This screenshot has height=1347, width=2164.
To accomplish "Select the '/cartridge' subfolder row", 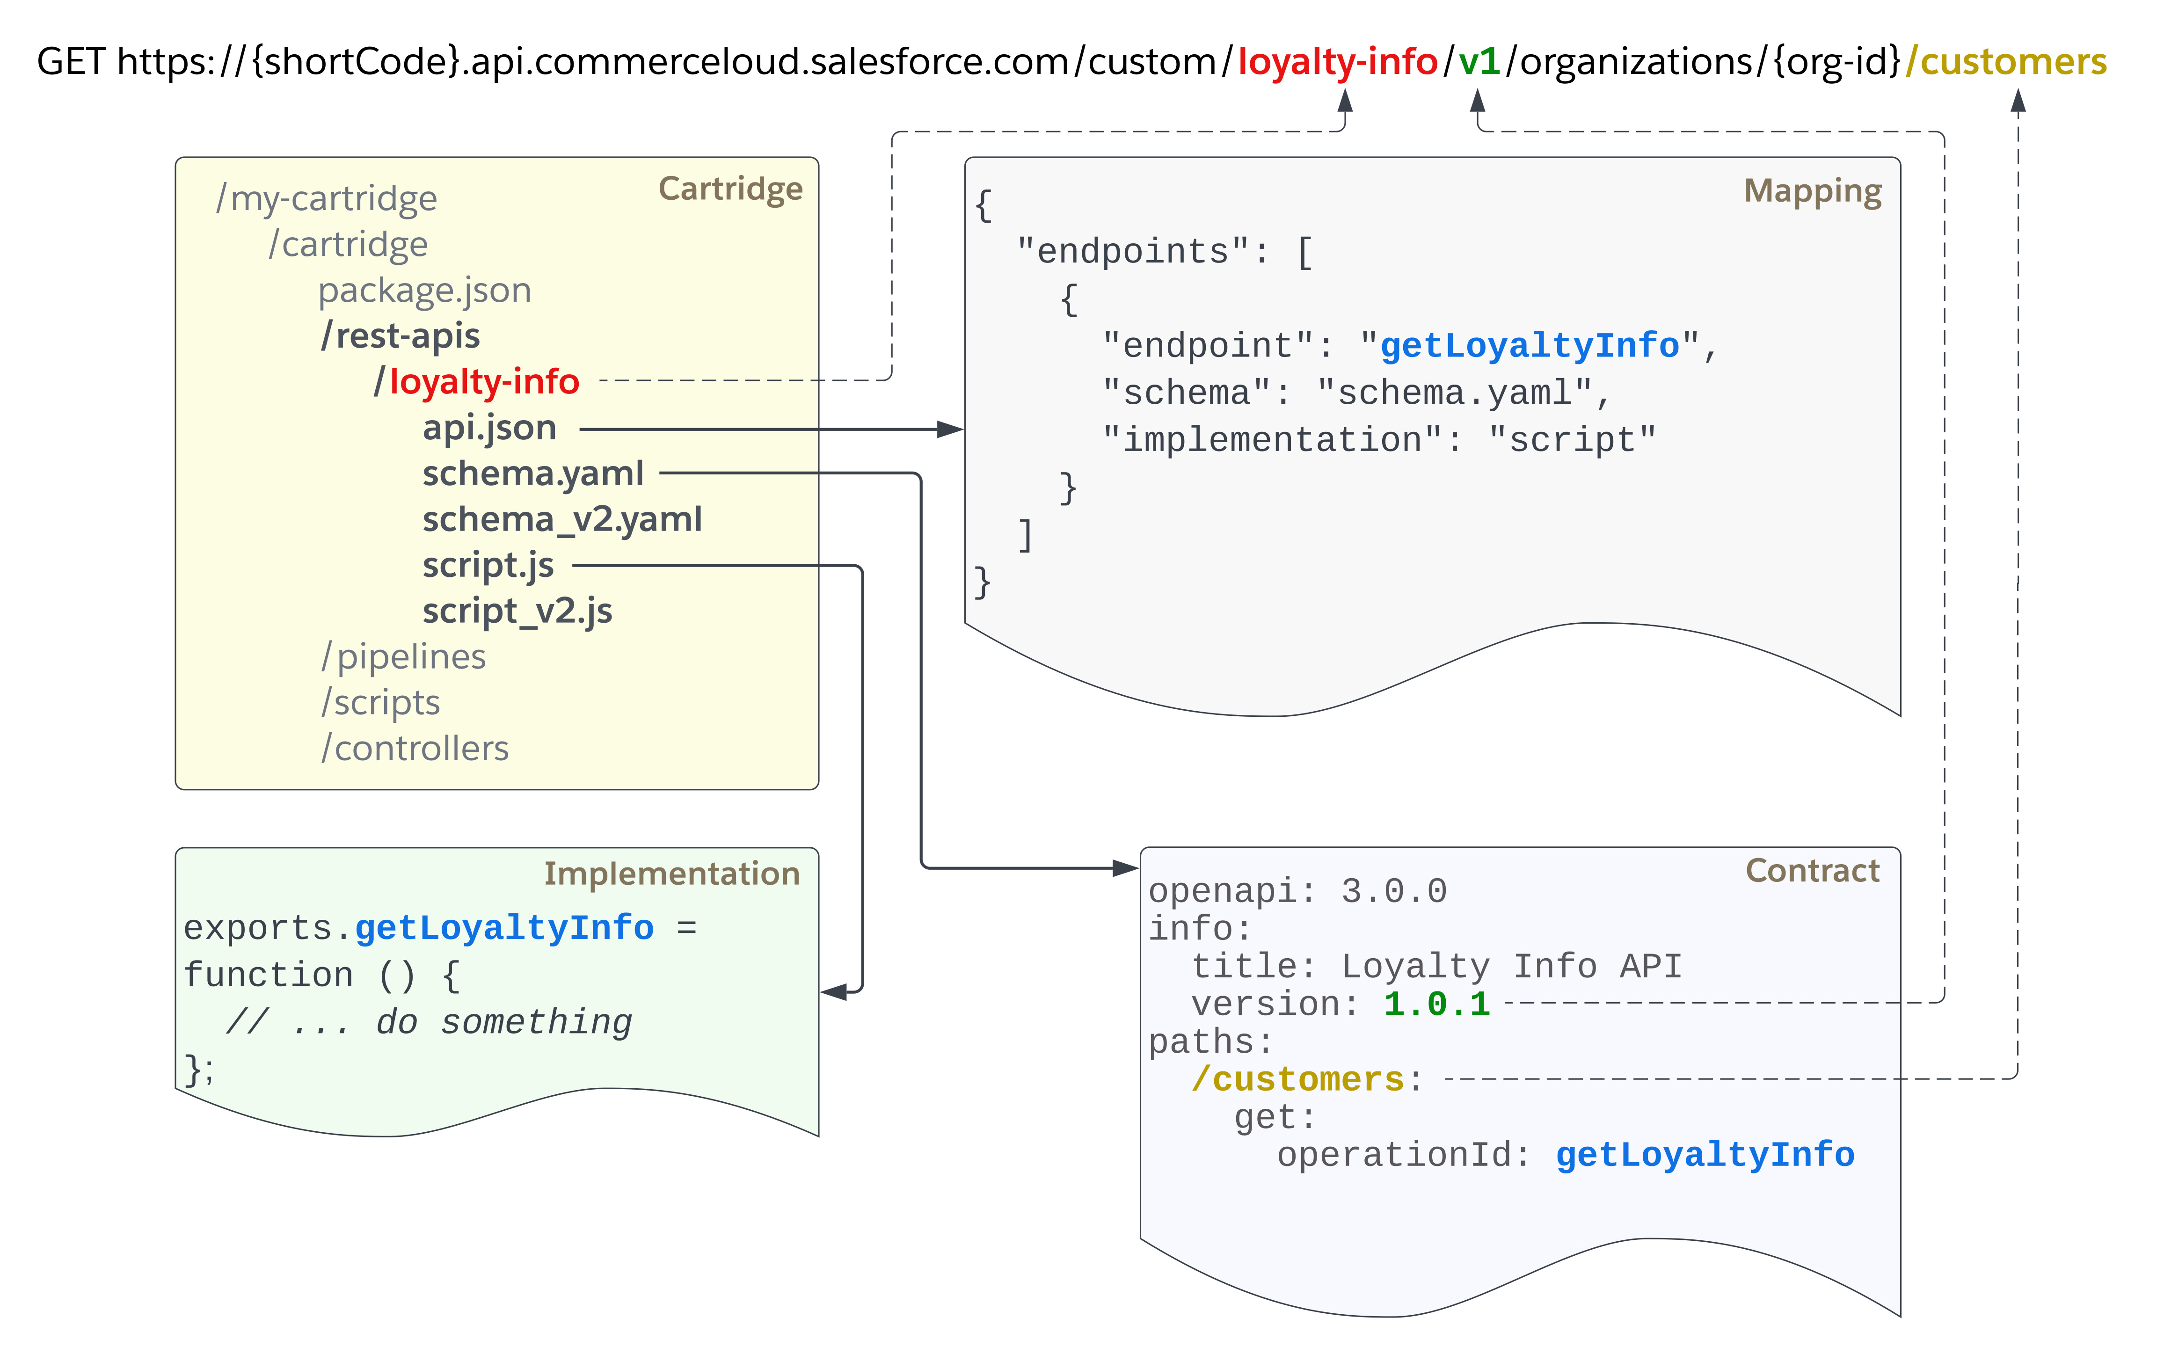I will coord(348,244).
